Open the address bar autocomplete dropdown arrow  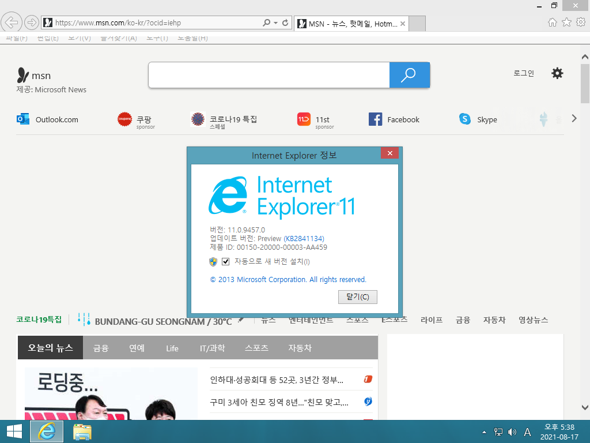(x=276, y=22)
